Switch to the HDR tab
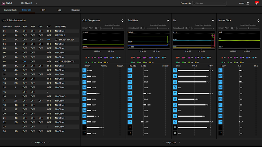Image resolution: width=262 pixels, height=147 pixels. (43, 10)
